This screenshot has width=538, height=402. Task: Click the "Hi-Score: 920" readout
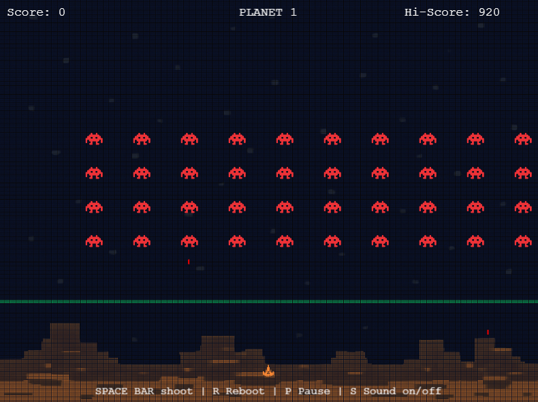(x=452, y=12)
